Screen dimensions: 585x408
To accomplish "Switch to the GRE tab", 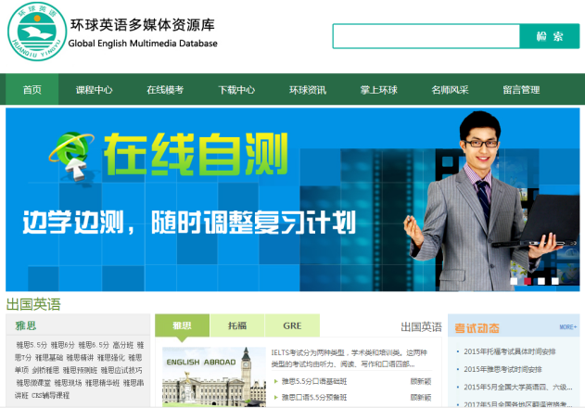I will tap(292, 325).
